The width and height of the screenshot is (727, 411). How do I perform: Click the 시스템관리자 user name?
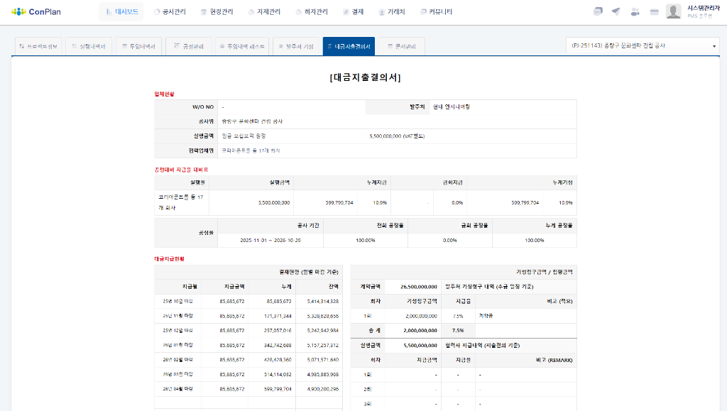coord(703,9)
